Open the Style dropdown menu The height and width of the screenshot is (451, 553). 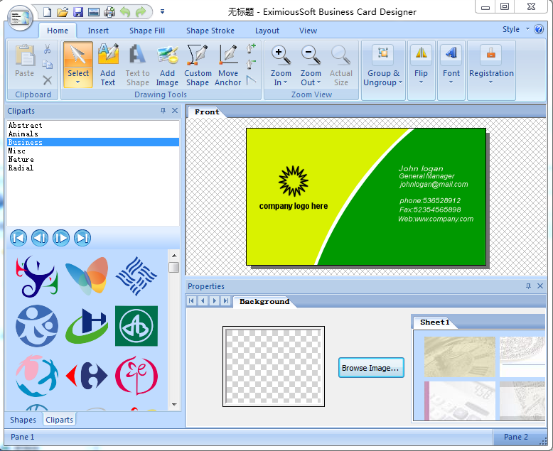515,30
